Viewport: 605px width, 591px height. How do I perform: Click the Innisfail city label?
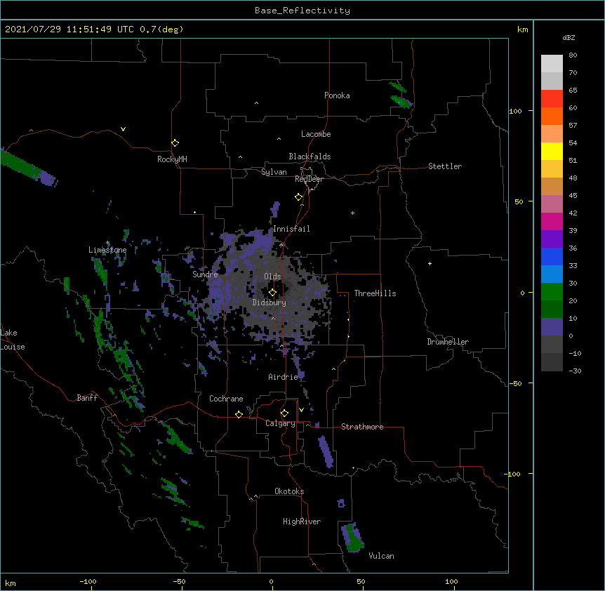(291, 229)
